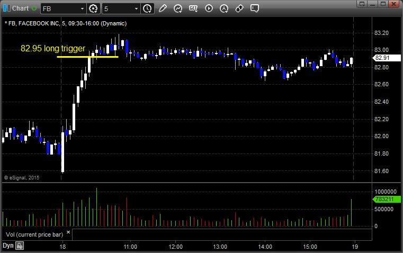Open the clock time template menu
The height and width of the screenshot is (253, 403).
point(148,8)
